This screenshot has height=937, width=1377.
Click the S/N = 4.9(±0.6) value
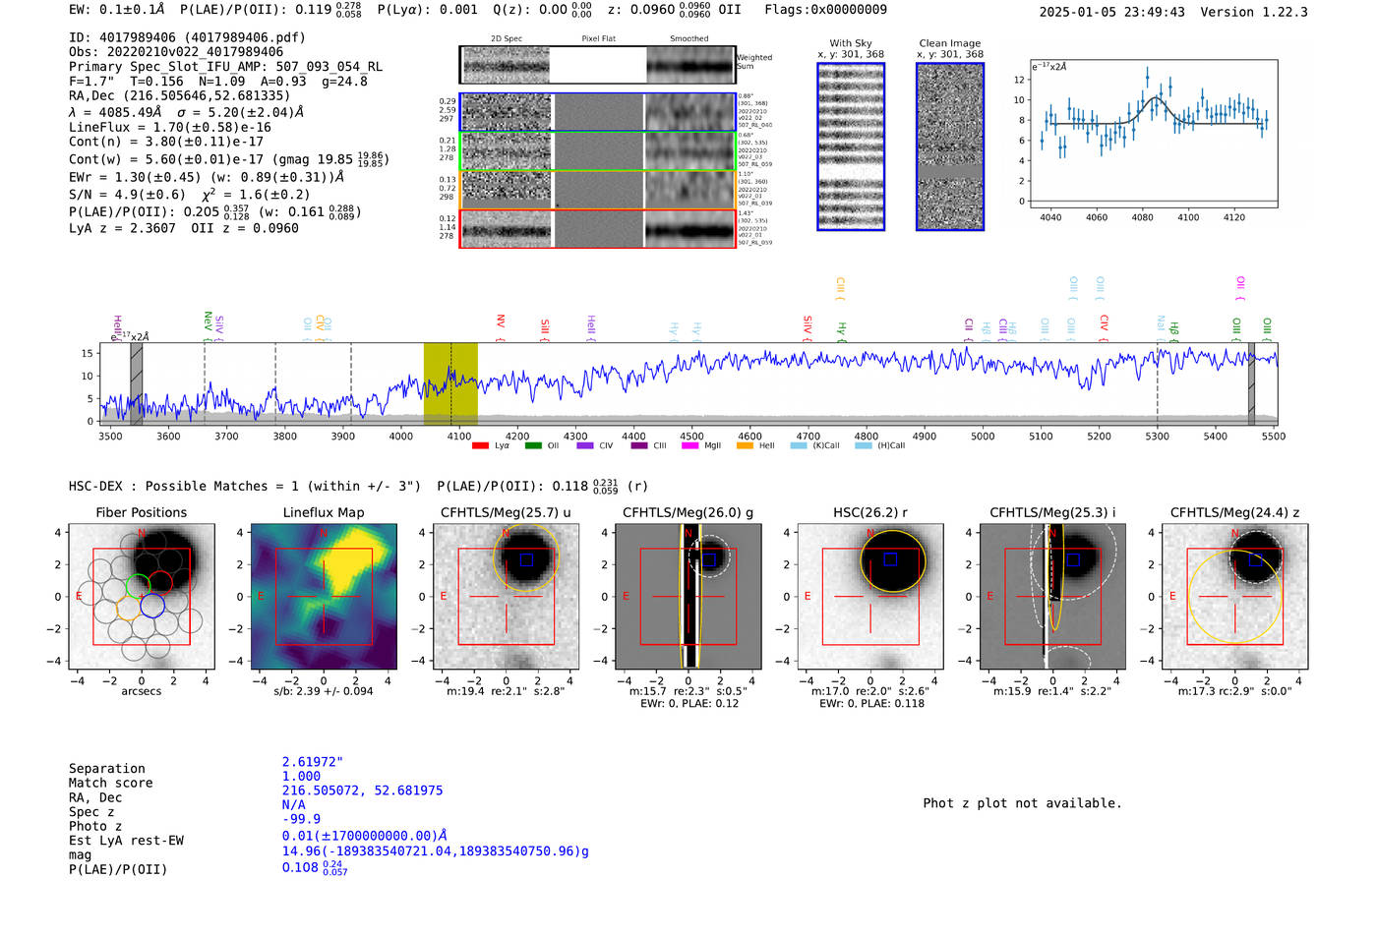(127, 195)
